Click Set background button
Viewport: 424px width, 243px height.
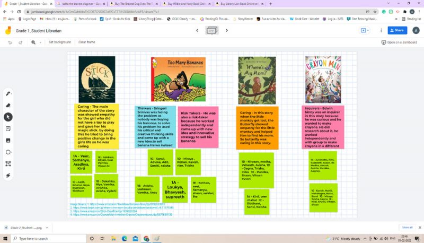tap(59, 42)
